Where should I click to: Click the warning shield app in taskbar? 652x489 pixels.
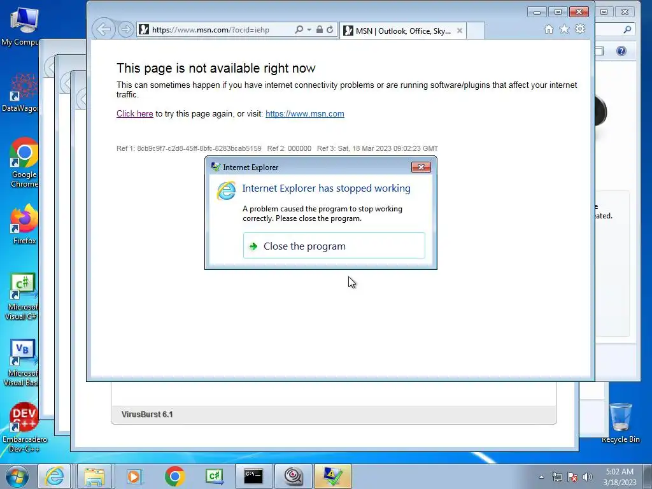coord(332,476)
